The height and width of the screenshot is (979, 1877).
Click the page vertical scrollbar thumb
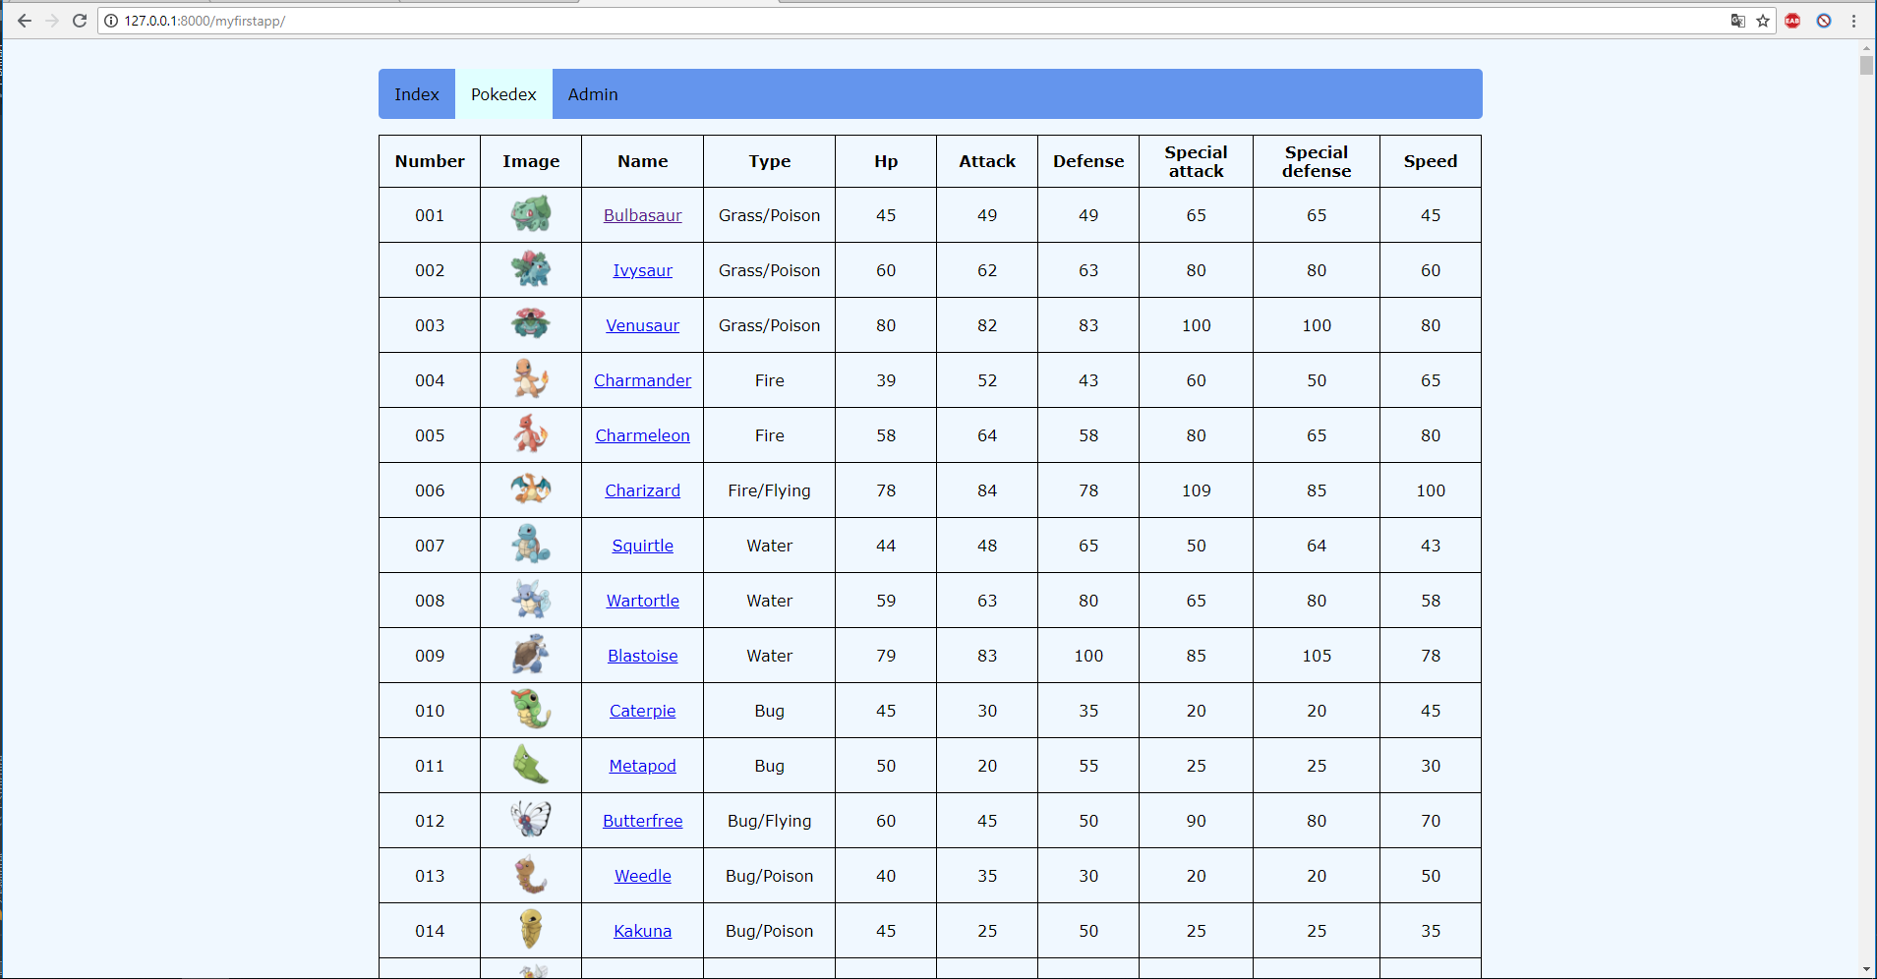[1866, 65]
